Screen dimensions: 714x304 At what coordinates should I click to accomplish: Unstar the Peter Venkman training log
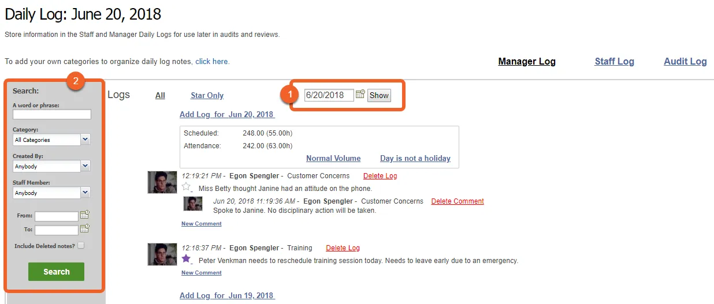(x=186, y=258)
